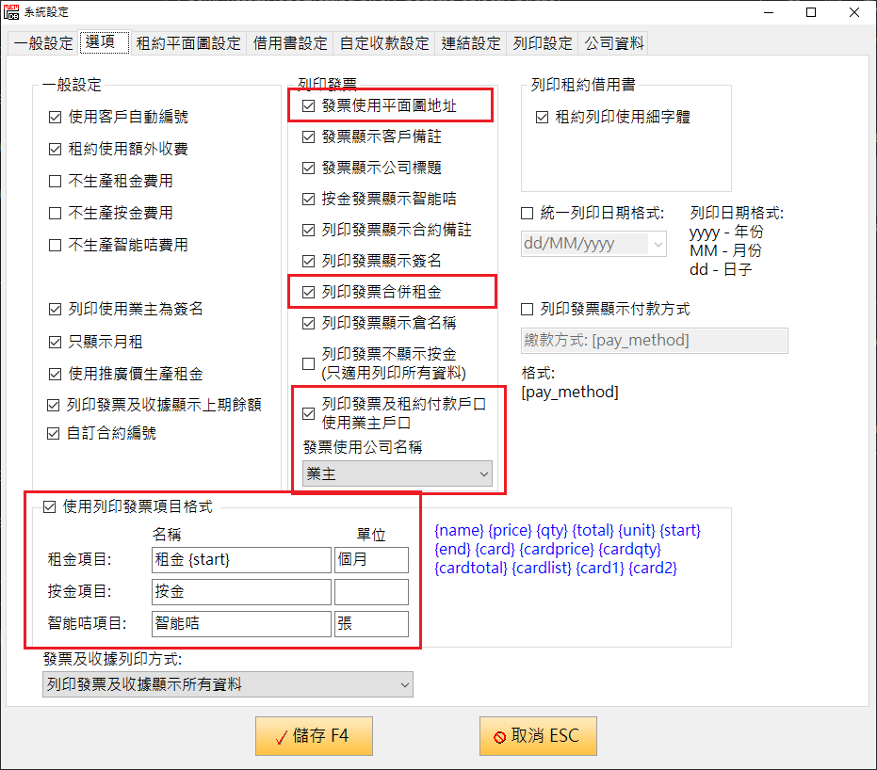Check 列印發票顯示付款方式 option
This screenshot has width=877, height=770.
pos(528,309)
